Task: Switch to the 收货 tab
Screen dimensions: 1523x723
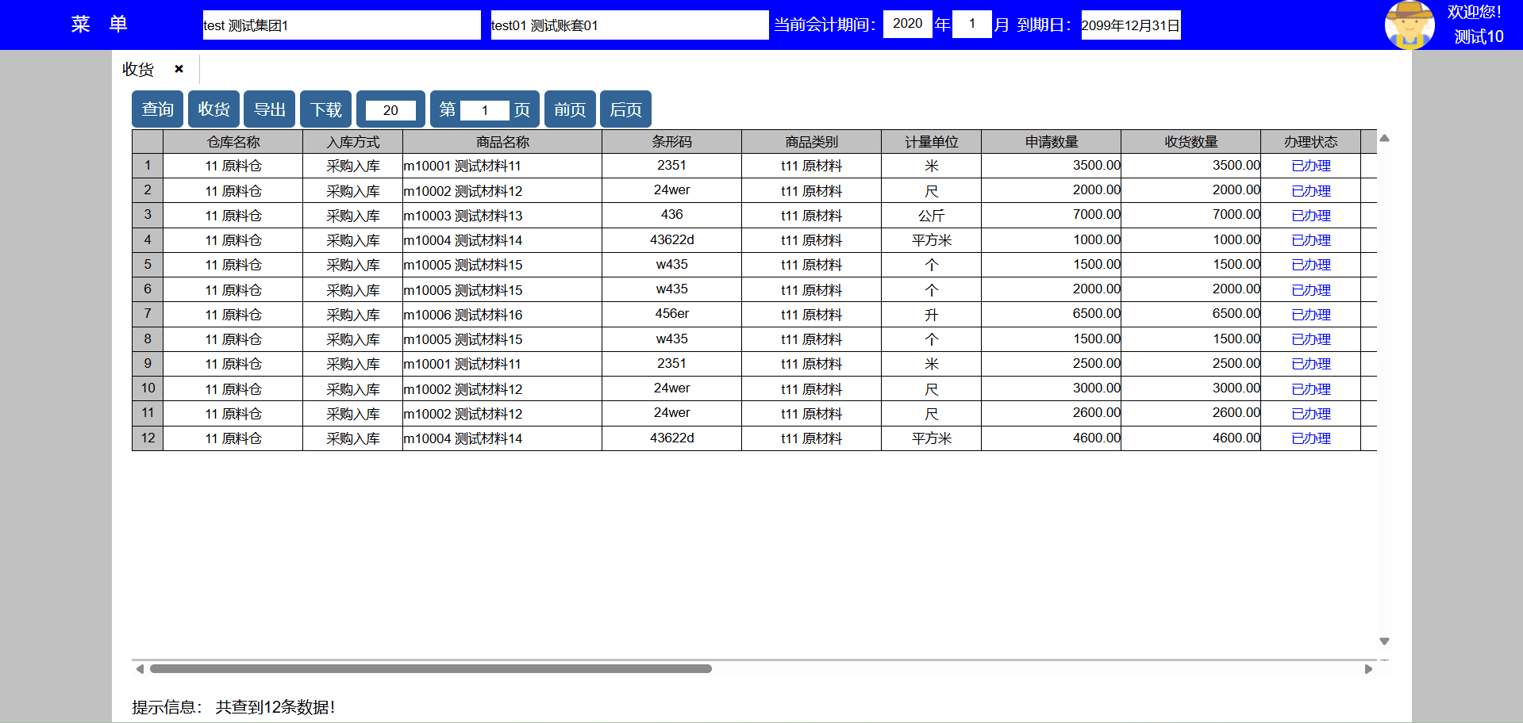Action: pyautogui.click(x=138, y=70)
